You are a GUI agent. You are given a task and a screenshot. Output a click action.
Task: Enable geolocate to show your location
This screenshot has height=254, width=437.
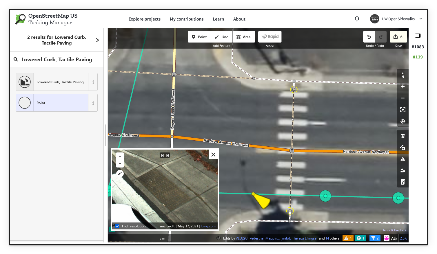(x=403, y=121)
